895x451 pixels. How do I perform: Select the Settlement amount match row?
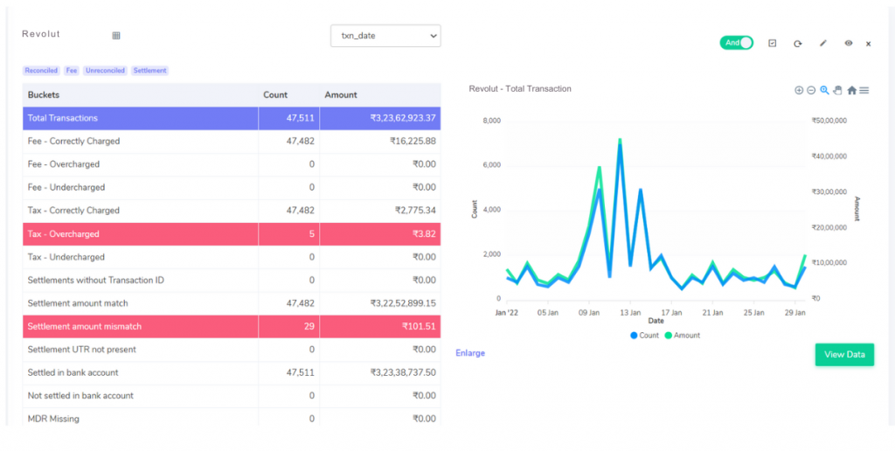point(232,303)
